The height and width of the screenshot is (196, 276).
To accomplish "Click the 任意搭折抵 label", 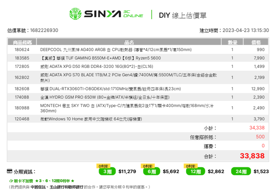I will (203, 137).
